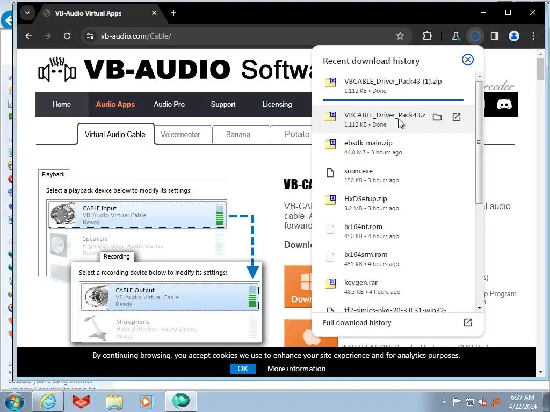Select the VB-Audio Virtual Apps tab
550x412 pixels.
tap(99, 13)
